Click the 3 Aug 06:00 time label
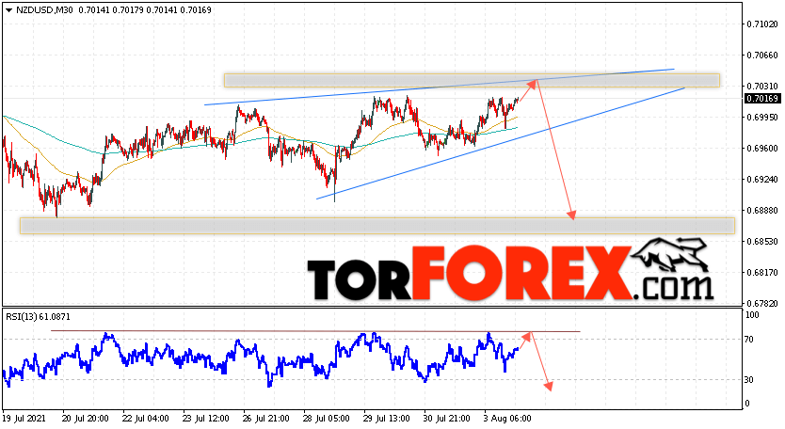 507,418
